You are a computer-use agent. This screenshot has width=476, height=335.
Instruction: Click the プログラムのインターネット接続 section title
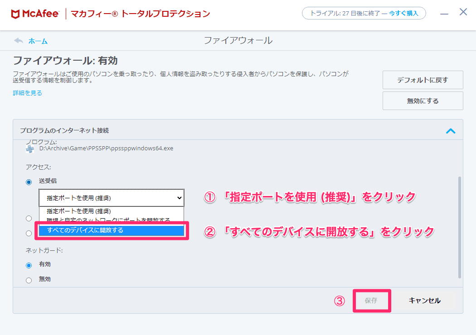click(64, 131)
